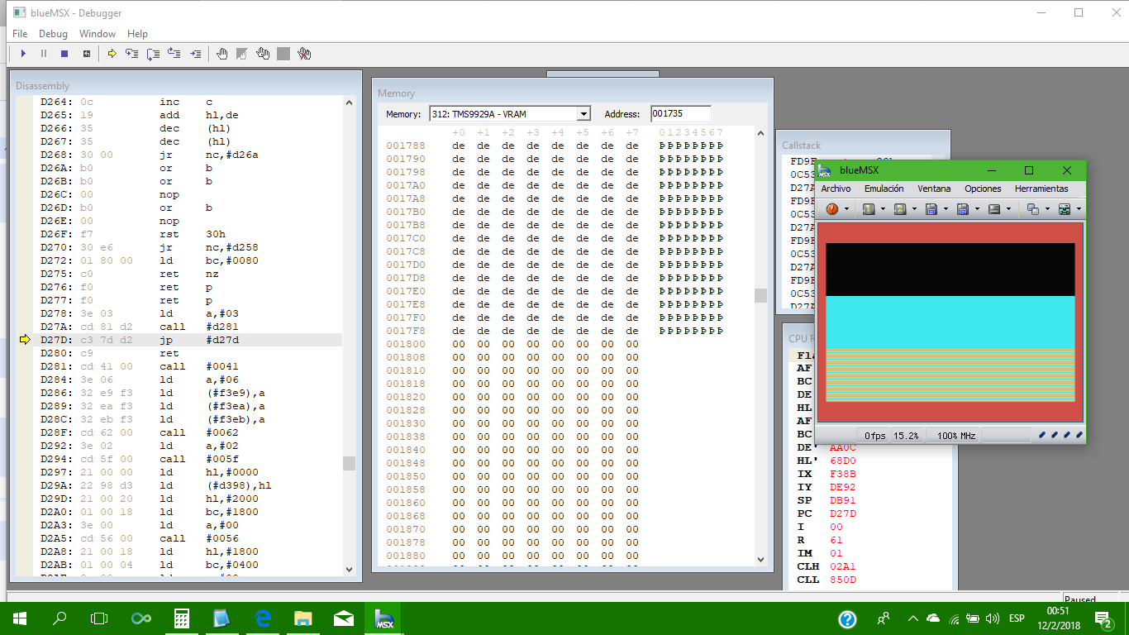This screenshot has height=635, width=1129.
Task: Open the Debug menu
Action: [x=53, y=34]
